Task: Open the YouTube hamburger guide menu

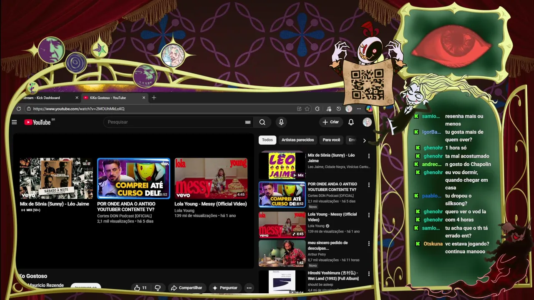Action: point(14,122)
